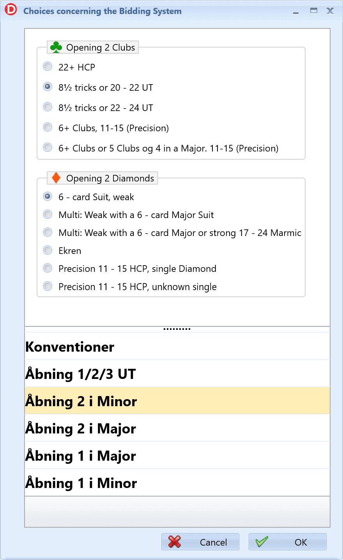Click the green checkmark OK icon
This screenshot has width=343, height=560.
(262, 542)
